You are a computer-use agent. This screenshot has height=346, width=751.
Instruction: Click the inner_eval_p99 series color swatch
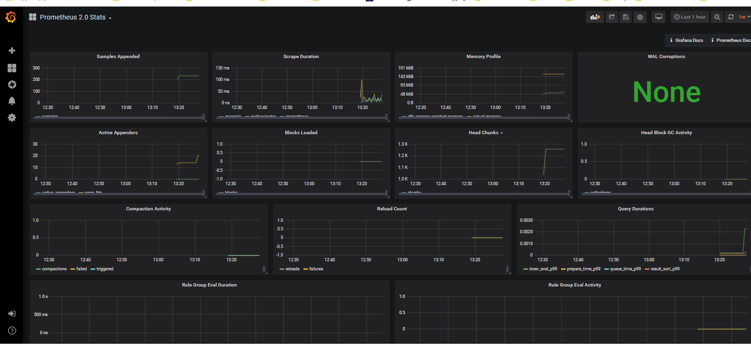(526, 269)
